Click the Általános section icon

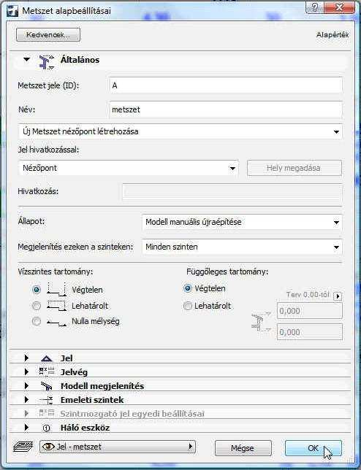tap(46, 62)
